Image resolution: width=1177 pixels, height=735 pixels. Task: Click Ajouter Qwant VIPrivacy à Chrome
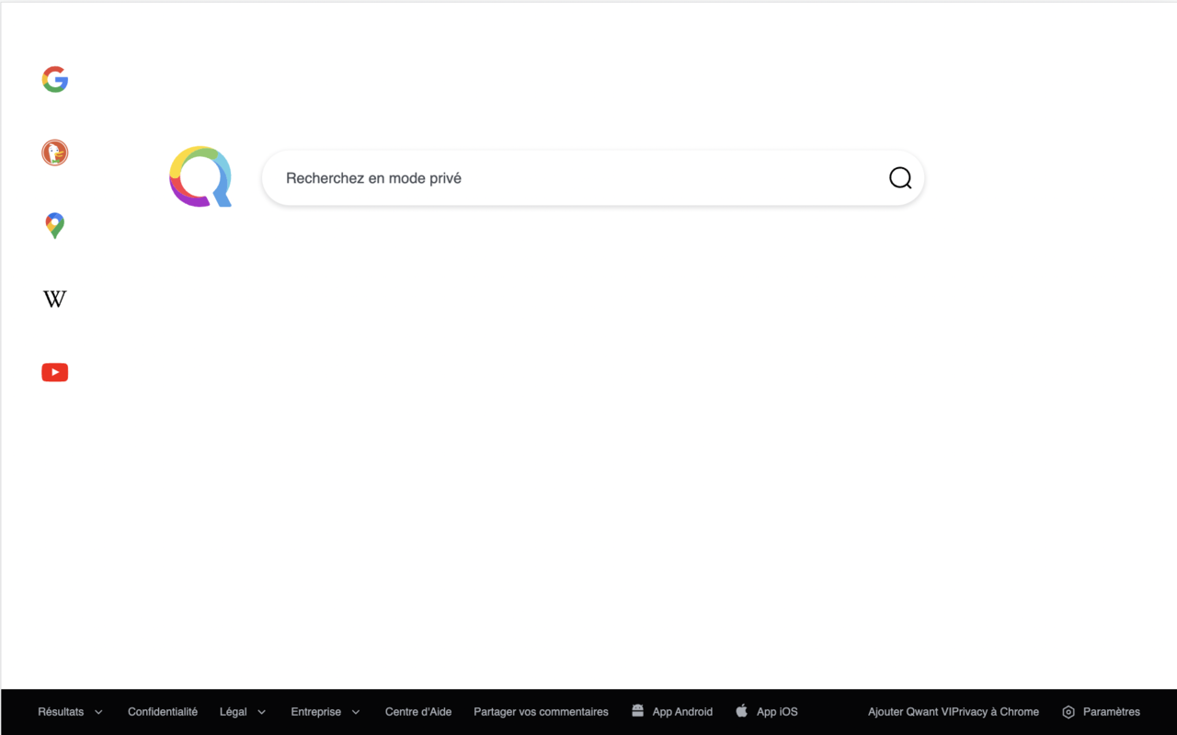click(954, 712)
